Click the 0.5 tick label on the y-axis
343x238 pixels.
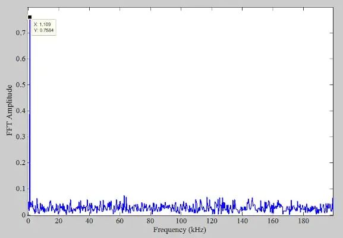pos(21,84)
